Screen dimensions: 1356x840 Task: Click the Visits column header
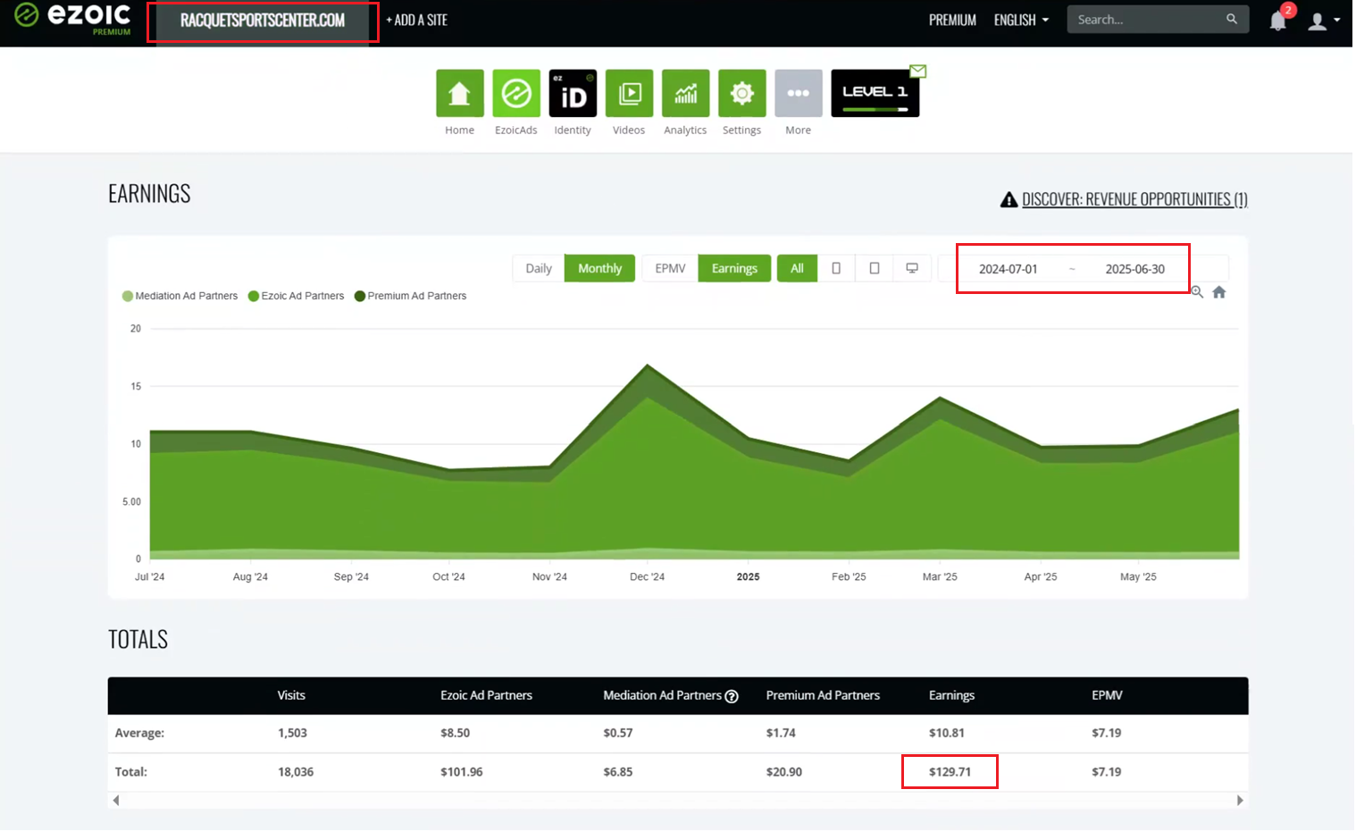coord(291,695)
